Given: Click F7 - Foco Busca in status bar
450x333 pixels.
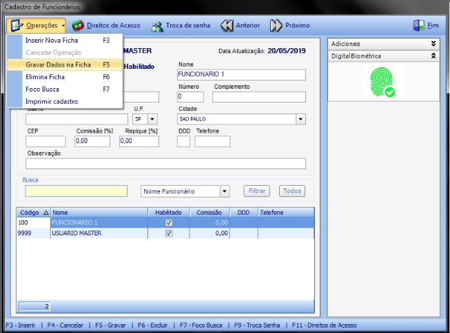Looking at the screenshot, I should tap(201, 325).
